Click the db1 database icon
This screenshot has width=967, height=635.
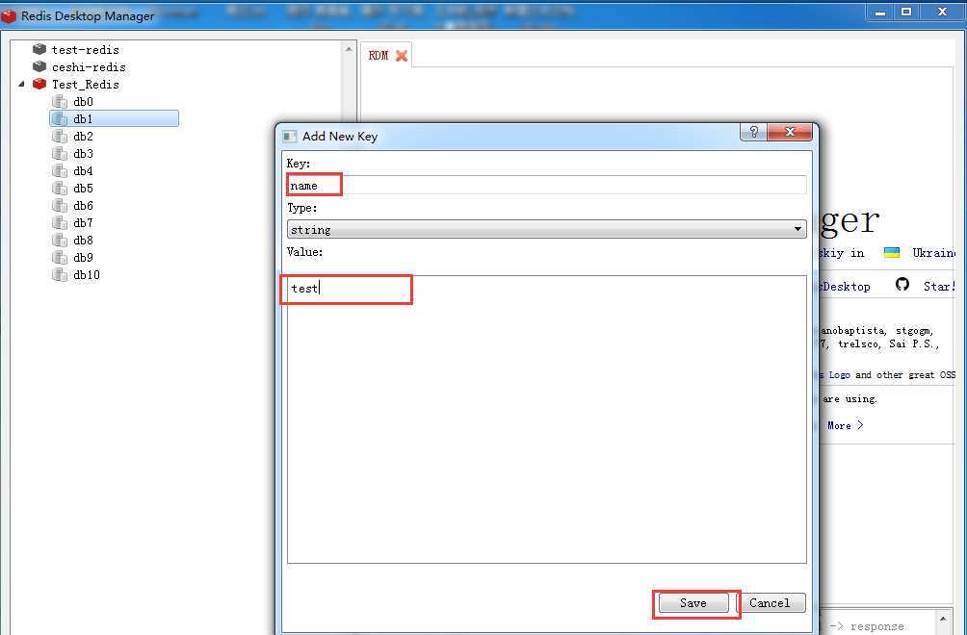click(x=60, y=119)
